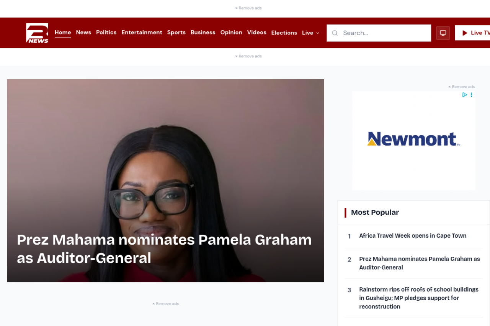Click the Newmont advertisement banner

tap(413, 140)
